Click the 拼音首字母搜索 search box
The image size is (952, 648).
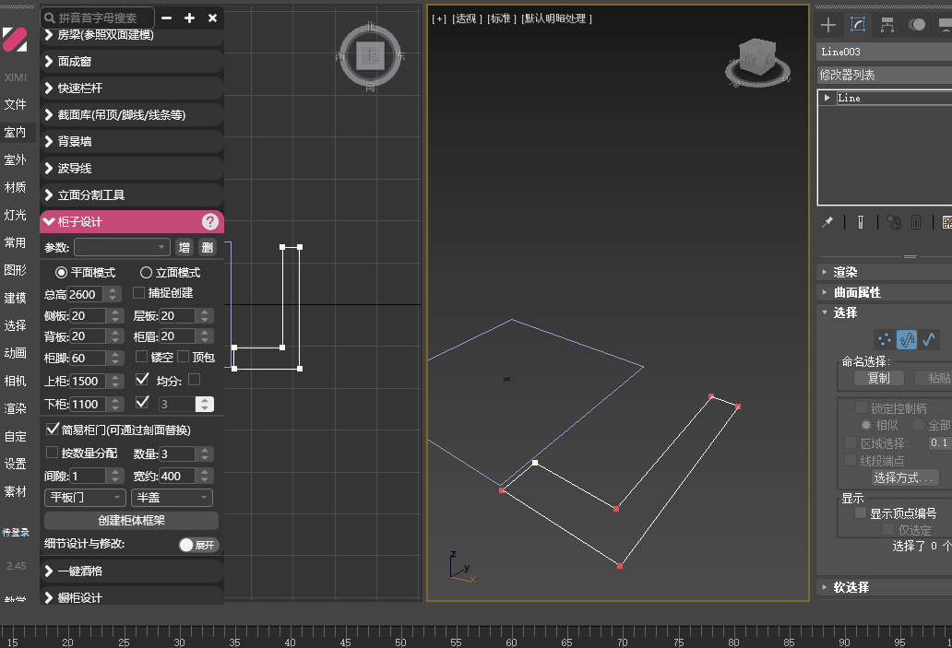(x=97, y=18)
